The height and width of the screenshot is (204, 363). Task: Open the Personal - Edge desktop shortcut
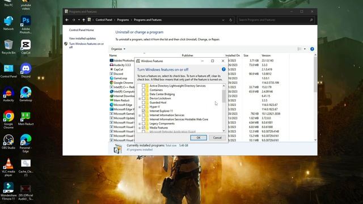point(26,143)
